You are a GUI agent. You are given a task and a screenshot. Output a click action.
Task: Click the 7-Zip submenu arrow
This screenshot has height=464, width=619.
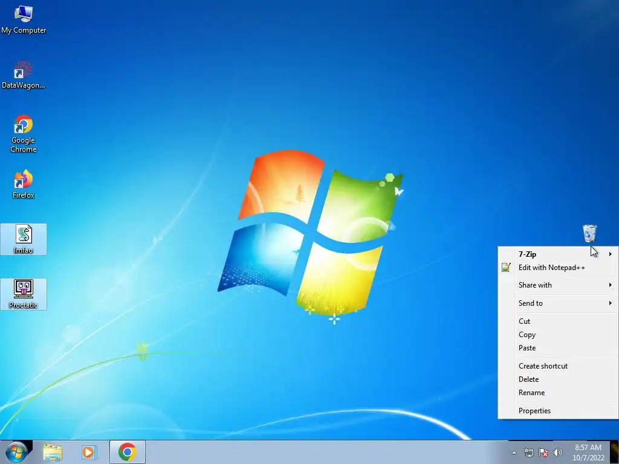[611, 254]
